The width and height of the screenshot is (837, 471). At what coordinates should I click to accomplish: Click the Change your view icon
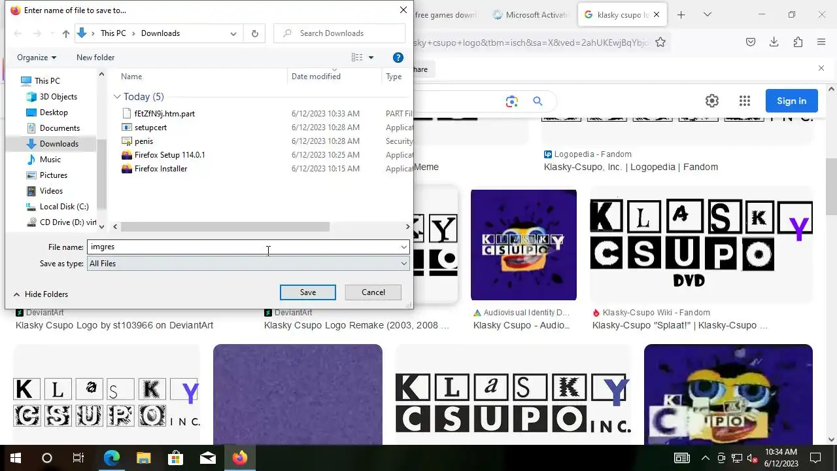coord(357,58)
